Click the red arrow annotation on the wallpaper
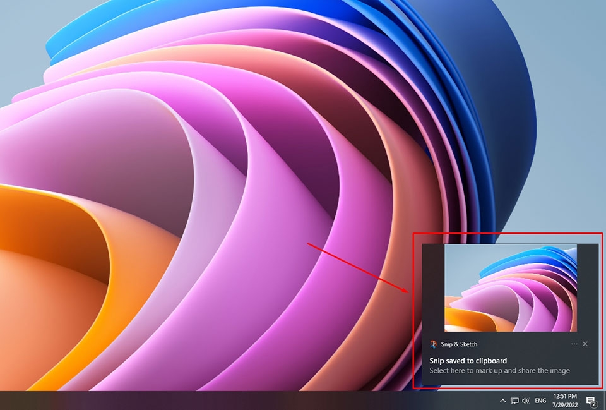Image resolution: width=606 pixels, height=410 pixels. 358,268
